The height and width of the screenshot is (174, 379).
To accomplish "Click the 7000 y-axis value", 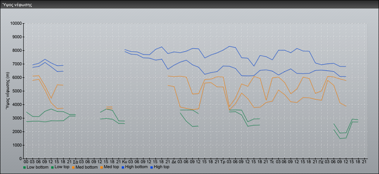I will click(x=17, y=64).
